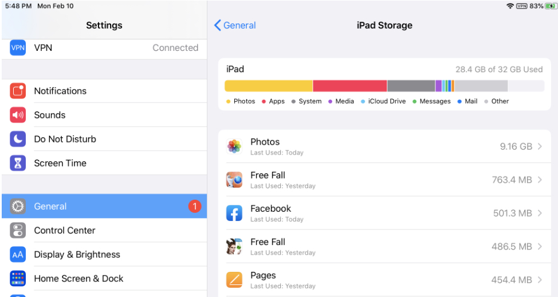Image resolution: width=558 pixels, height=297 pixels.
Task: Tap the '9.16 GB' size value
Action: (x=516, y=146)
